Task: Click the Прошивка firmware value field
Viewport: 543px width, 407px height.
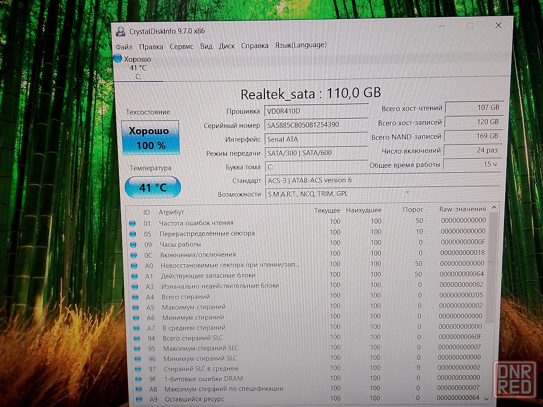Action: [316, 111]
